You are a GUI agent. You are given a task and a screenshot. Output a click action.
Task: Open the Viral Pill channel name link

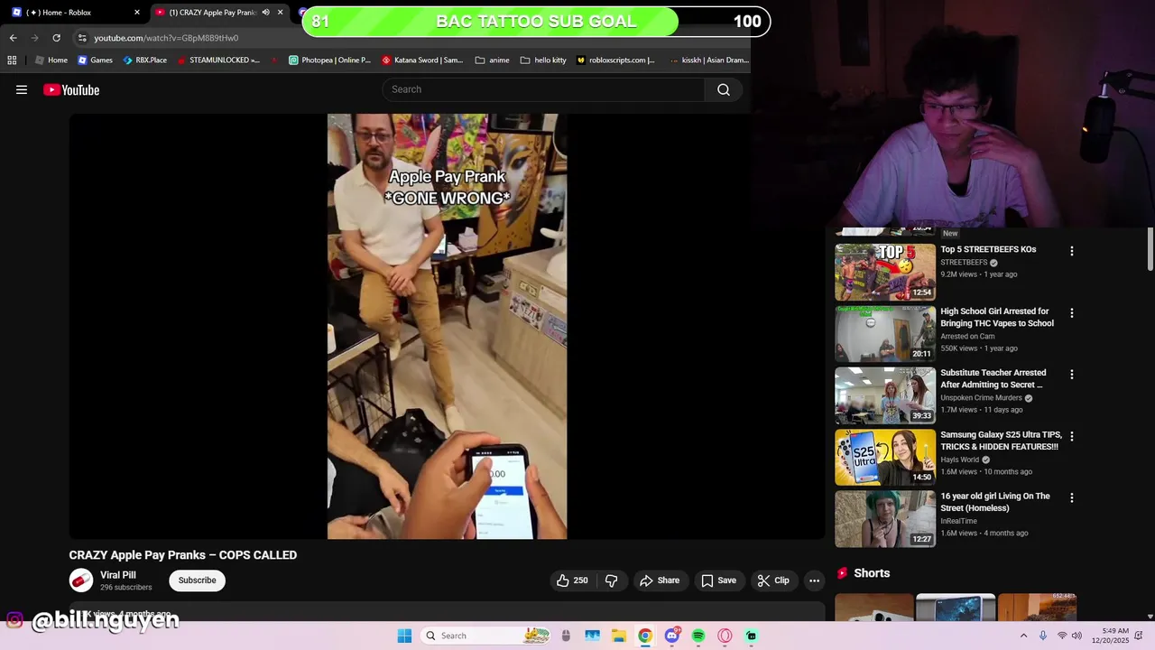click(x=118, y=575)
